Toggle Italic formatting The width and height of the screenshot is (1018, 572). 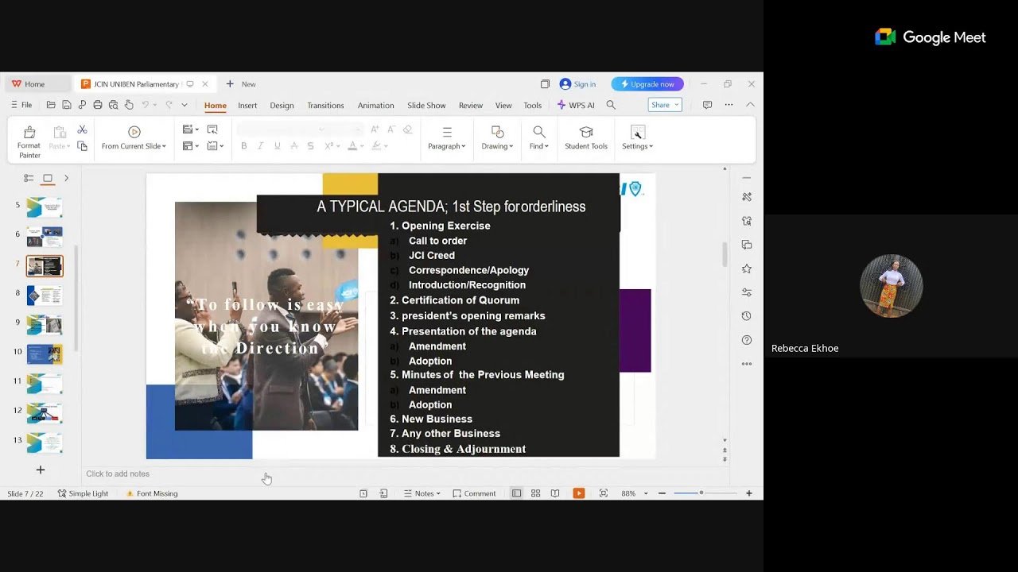click(x=260, y=146)
